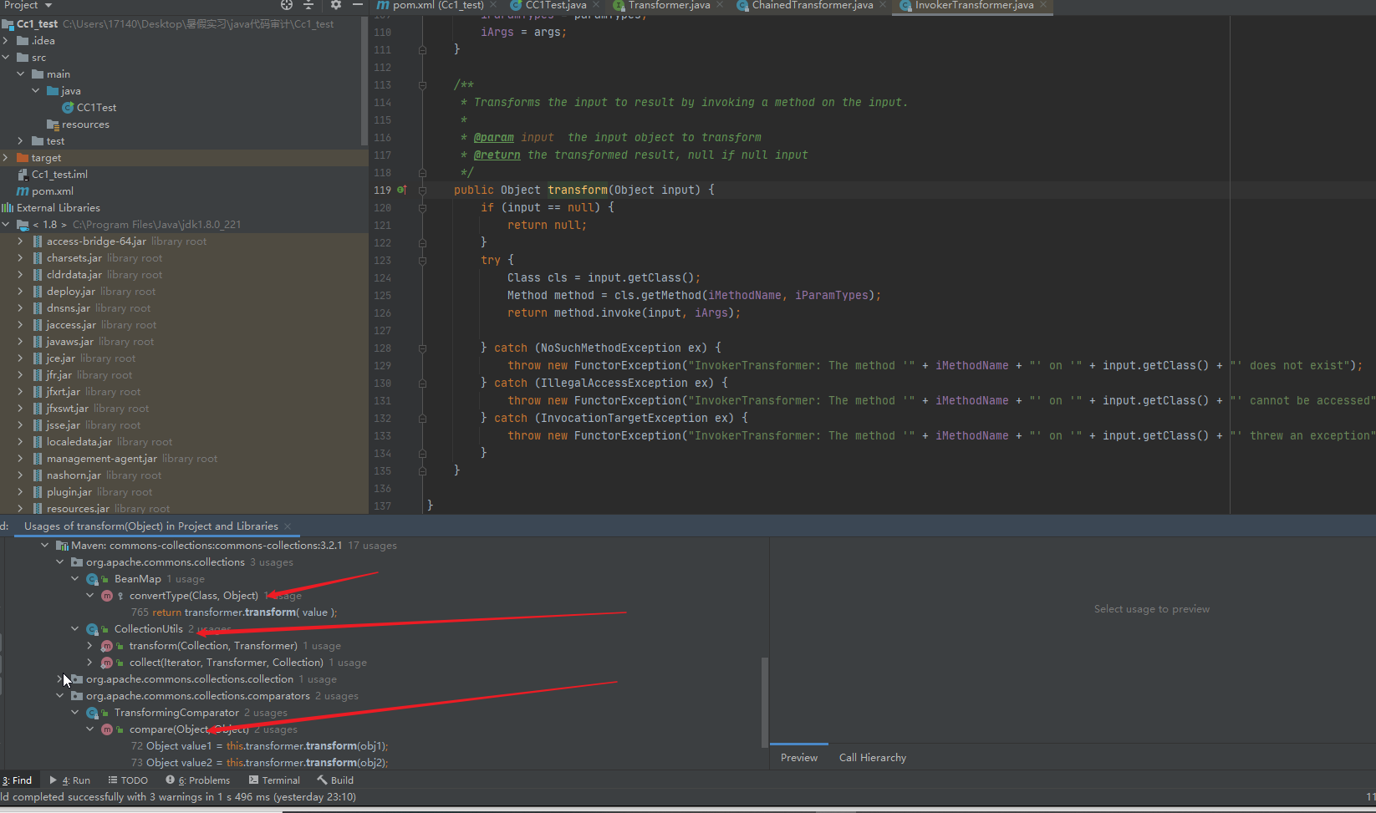Switch to Preview tab in usages pane
The image size is (1376, 813).
799,758
